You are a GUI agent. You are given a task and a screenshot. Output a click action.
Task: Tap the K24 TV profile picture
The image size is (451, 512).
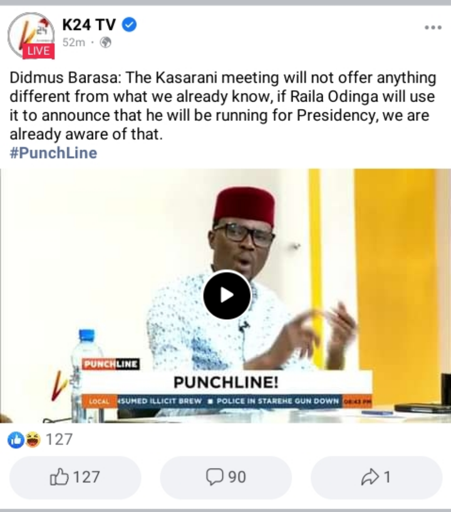coord(31,35)
